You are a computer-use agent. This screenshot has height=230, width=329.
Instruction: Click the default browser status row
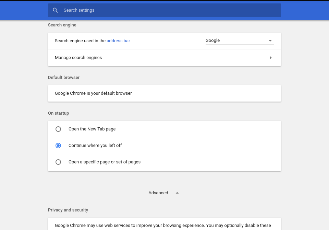[x=164, y=93]
